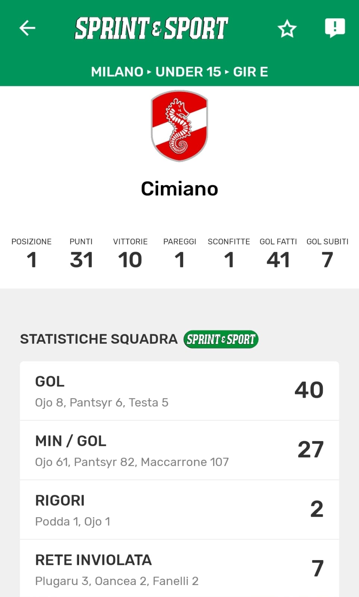Select the GIR E breadcrumb
Image resolution: width=359 pixels, height=597 pixels.
pyautogui.click(x=250, y=72)
